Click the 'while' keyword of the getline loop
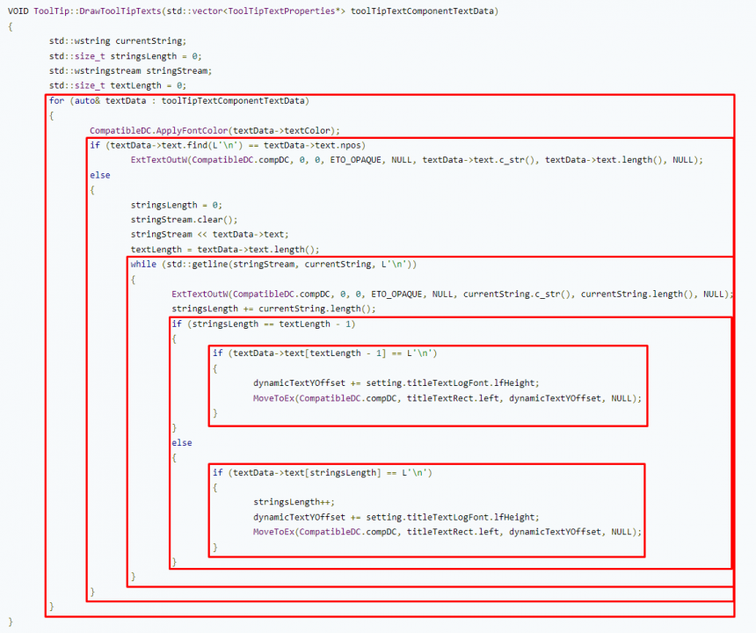 point(142,265)
